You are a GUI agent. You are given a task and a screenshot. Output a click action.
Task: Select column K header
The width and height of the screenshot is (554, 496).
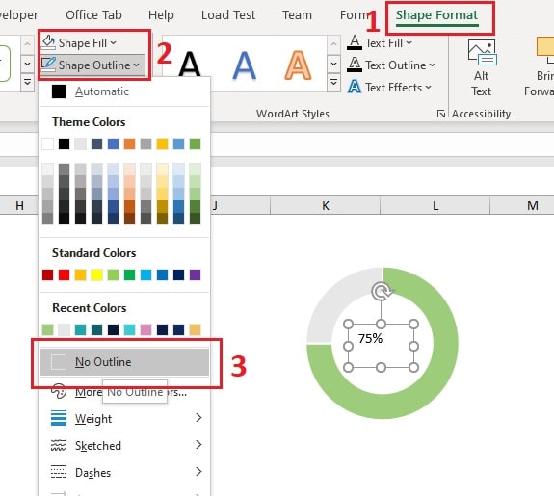[x=325, y=205]
